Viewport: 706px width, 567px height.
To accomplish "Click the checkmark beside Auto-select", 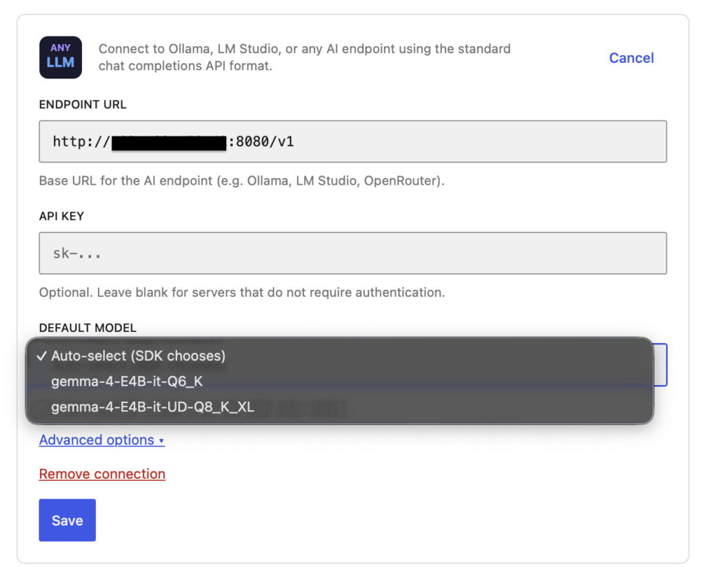I will point(42,356).
